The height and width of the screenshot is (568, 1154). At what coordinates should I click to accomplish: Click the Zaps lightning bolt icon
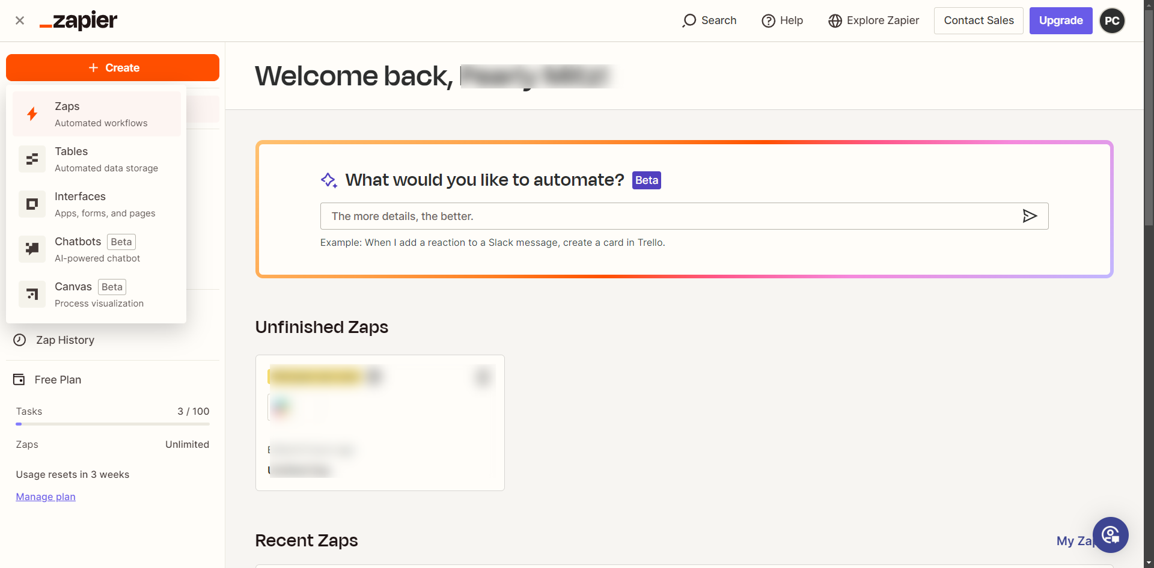point(32,114)
